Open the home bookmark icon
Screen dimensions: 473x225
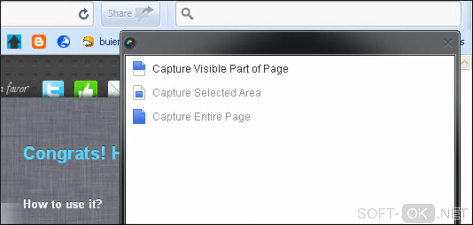point(14,42)
